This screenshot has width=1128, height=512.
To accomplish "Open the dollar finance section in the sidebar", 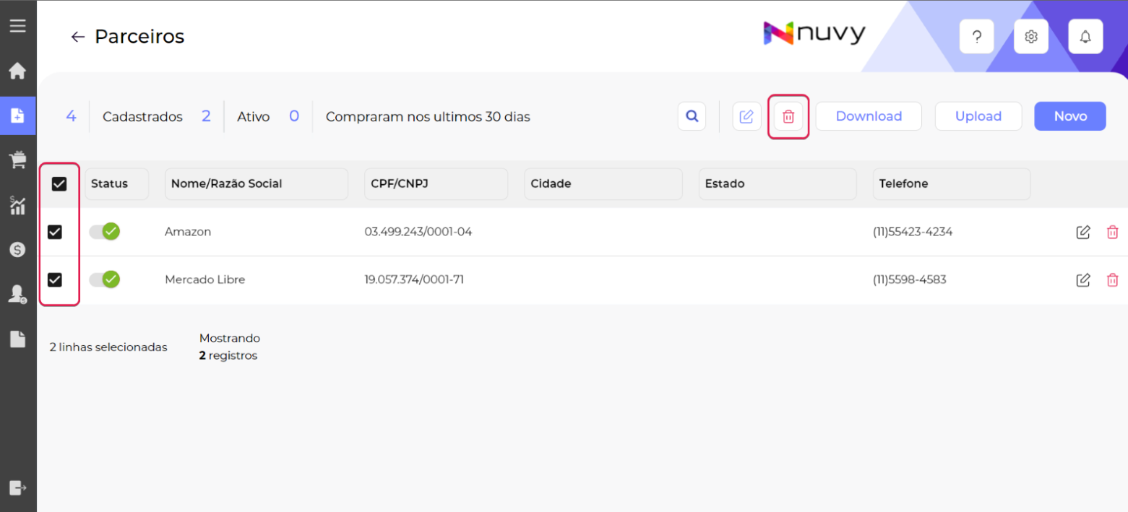I will click(x=17, y=249).
